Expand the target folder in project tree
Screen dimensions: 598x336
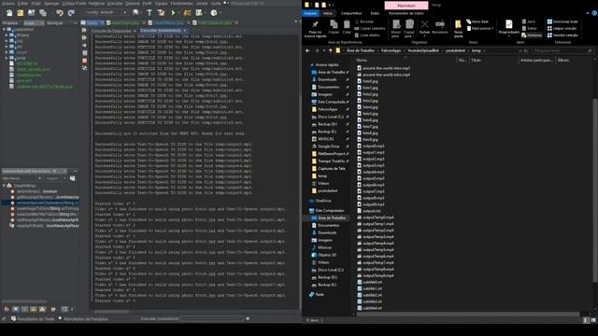pos(7,52)
